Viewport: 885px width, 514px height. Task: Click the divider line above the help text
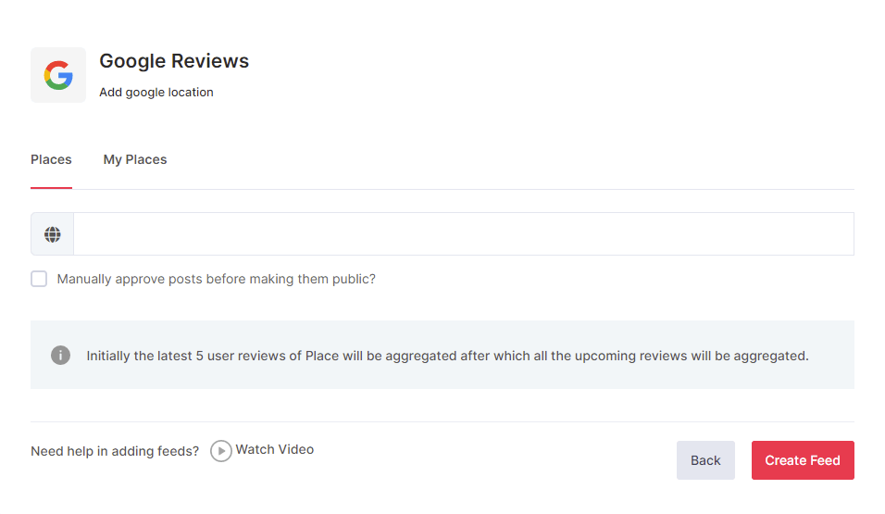(442, 421)
